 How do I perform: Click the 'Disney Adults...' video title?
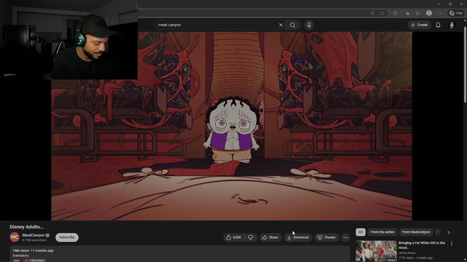26,227
